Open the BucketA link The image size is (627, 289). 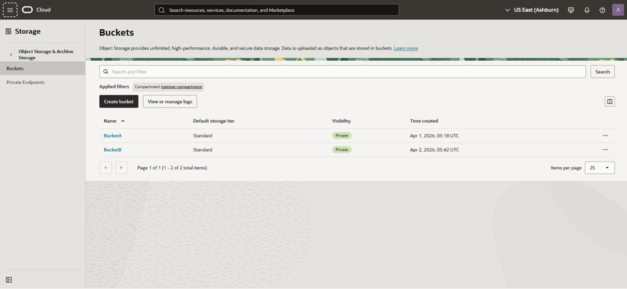coord(113,135)
